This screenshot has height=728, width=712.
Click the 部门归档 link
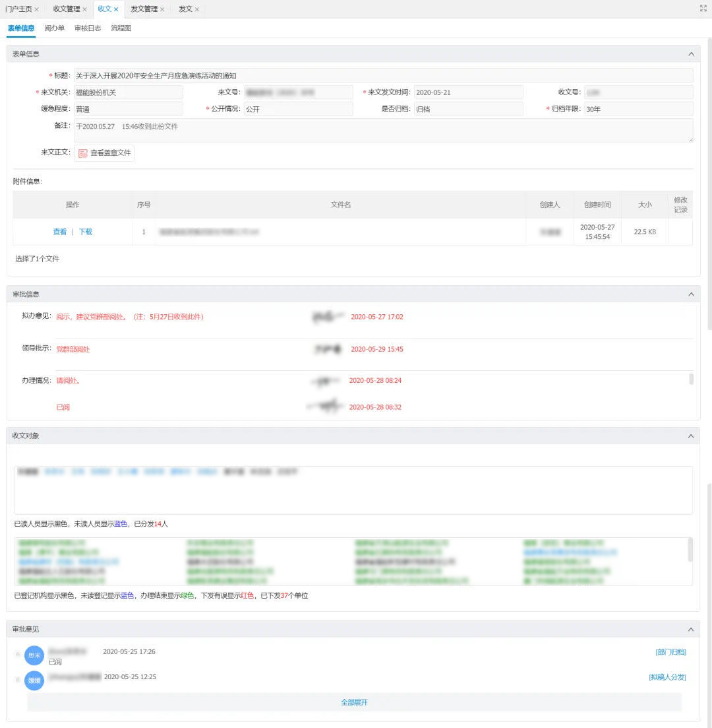click(x=670, y=652)
